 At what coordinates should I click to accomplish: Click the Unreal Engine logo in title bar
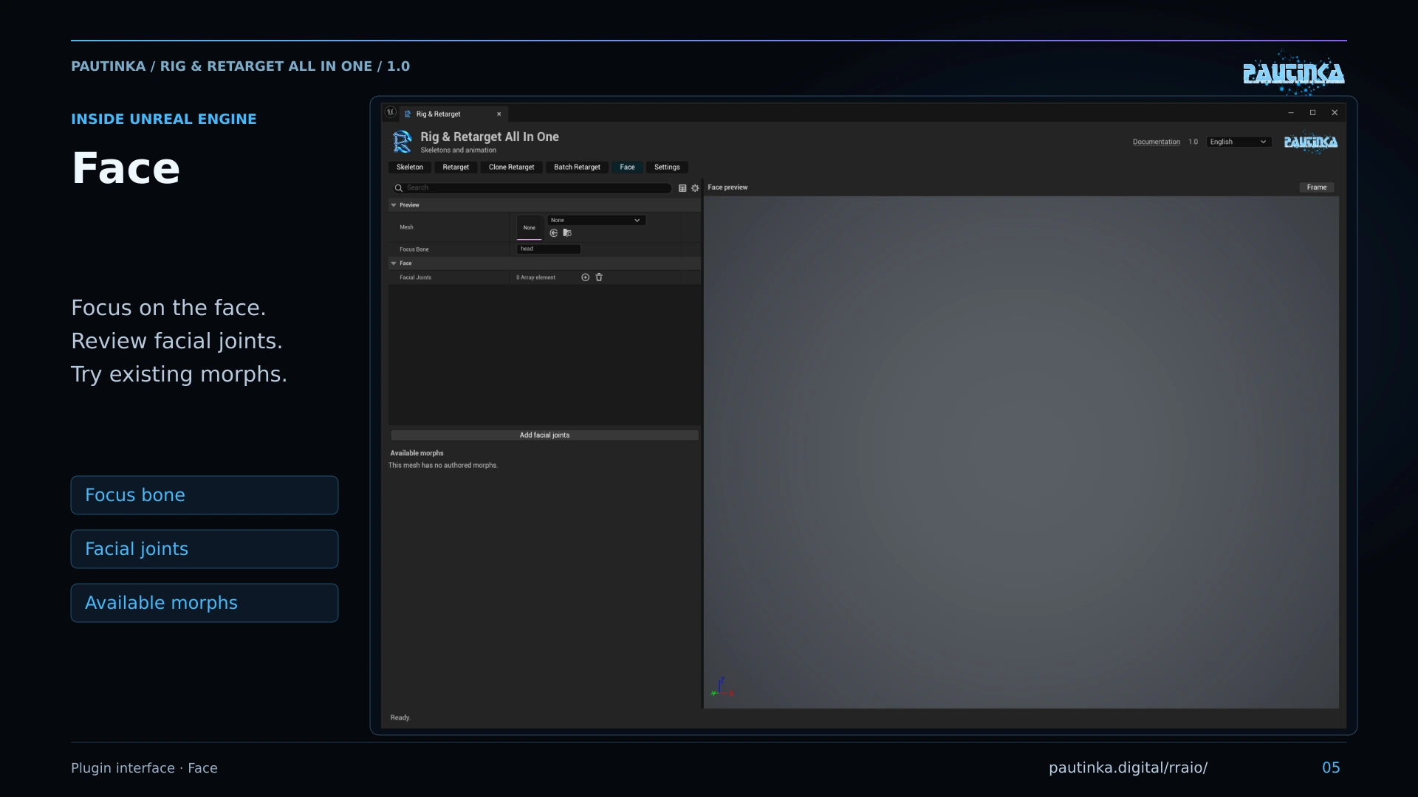391,112
